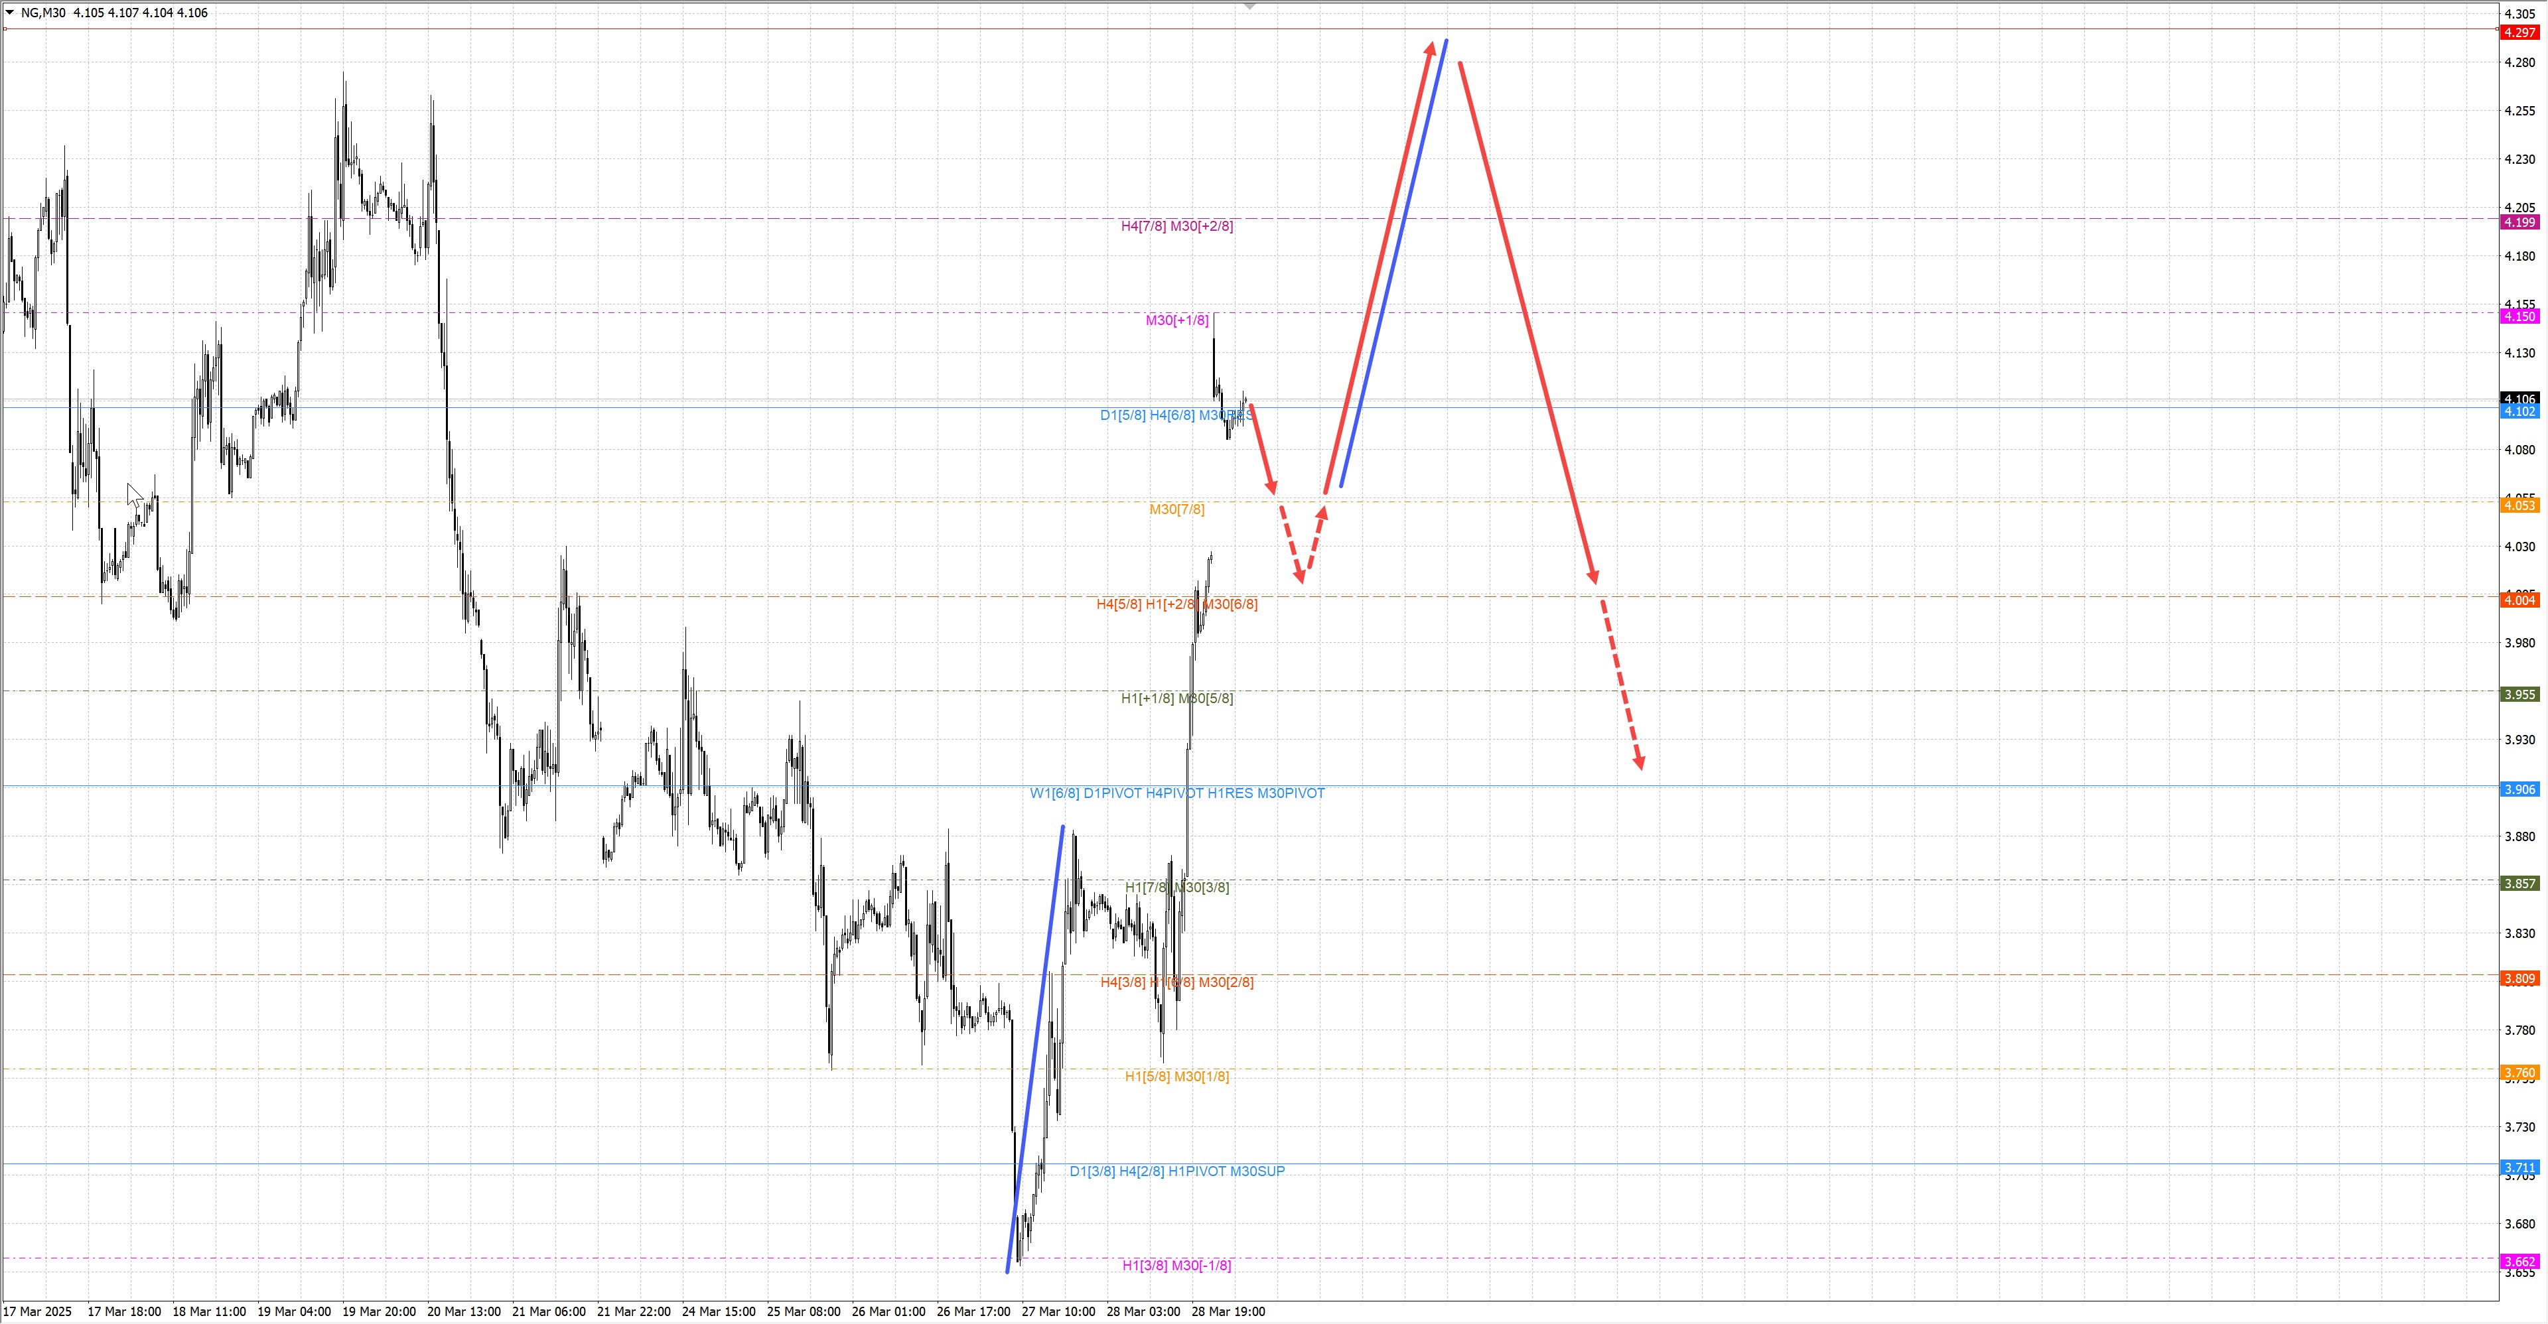This screenshot has height=1324, width=2548.
Task: Click the M30[7/8] orange level label
Action: click(1176, 509)
